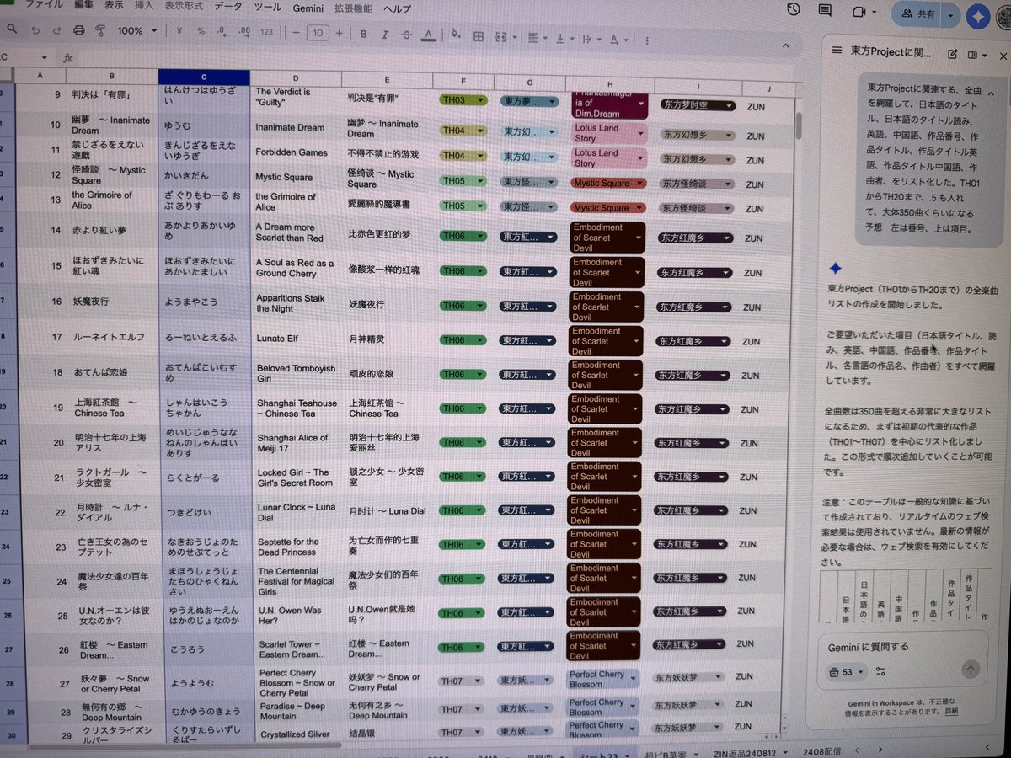This screenshot has width=1011, height=758.
Task: Apply yen currency format
Action: click(x=179, y=32)
